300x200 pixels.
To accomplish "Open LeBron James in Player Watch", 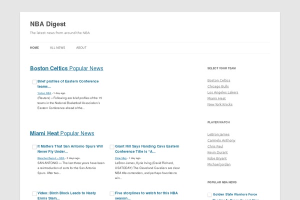I will click(x=218, y=134).
